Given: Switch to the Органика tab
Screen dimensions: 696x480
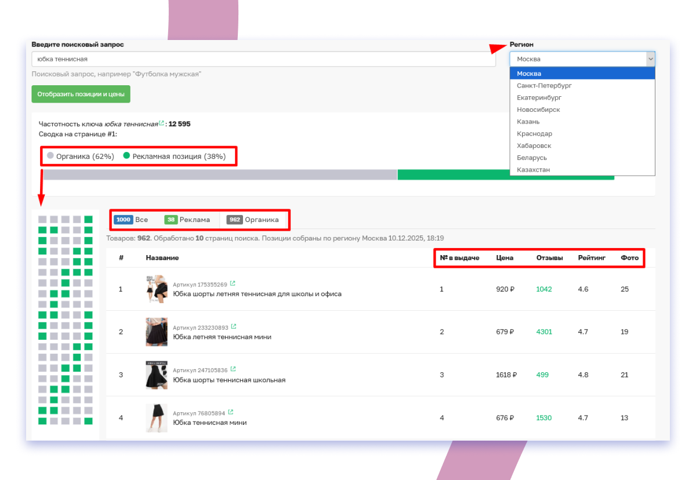Looking at the screenshot, I should pyautogui.click(x=253, y=220).
